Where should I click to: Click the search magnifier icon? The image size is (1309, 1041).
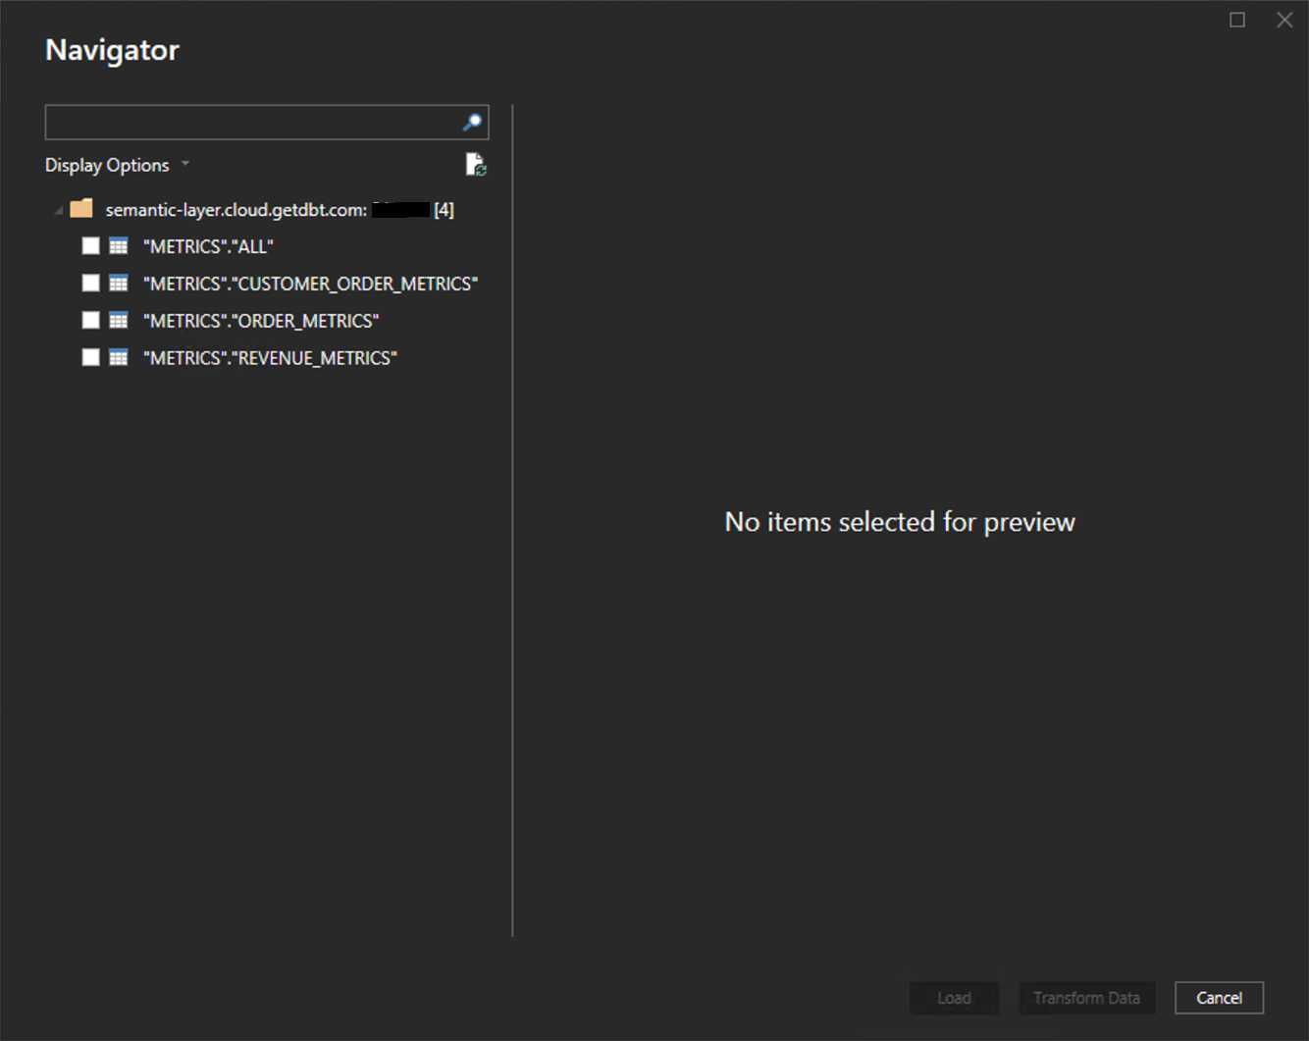[472, 122]
